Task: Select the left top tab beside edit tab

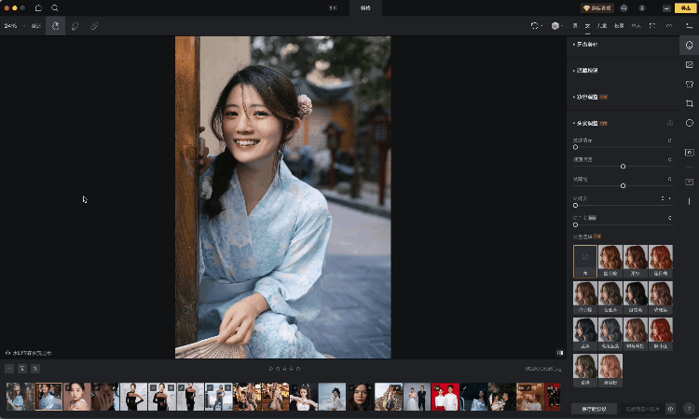Action: pyautogui.click(x=333, y=7)
